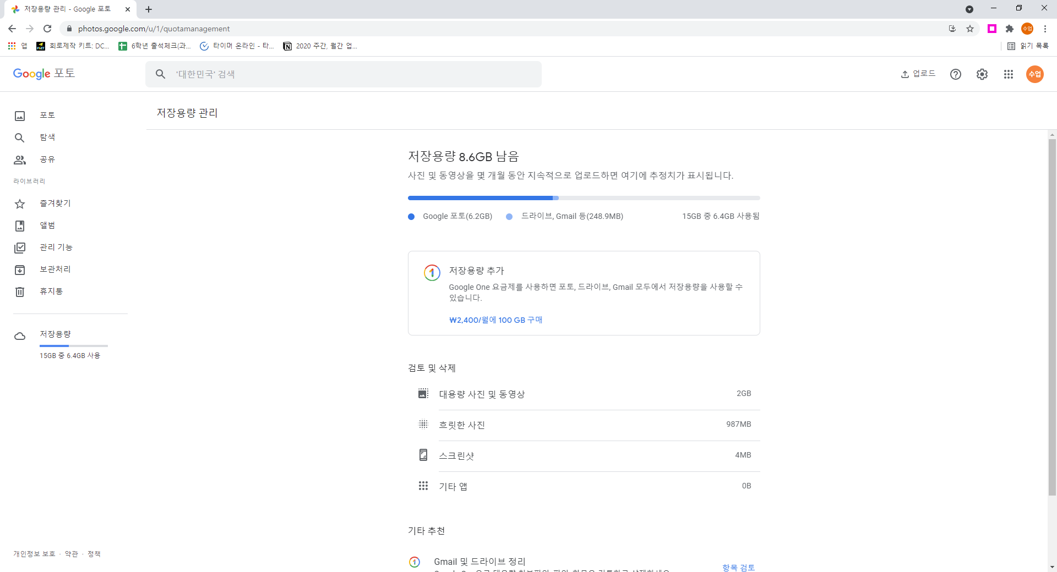Viewport: 1057px width, 572px height.
Task: Open the 앱 apps shortcut
Action: coord(18,46)
